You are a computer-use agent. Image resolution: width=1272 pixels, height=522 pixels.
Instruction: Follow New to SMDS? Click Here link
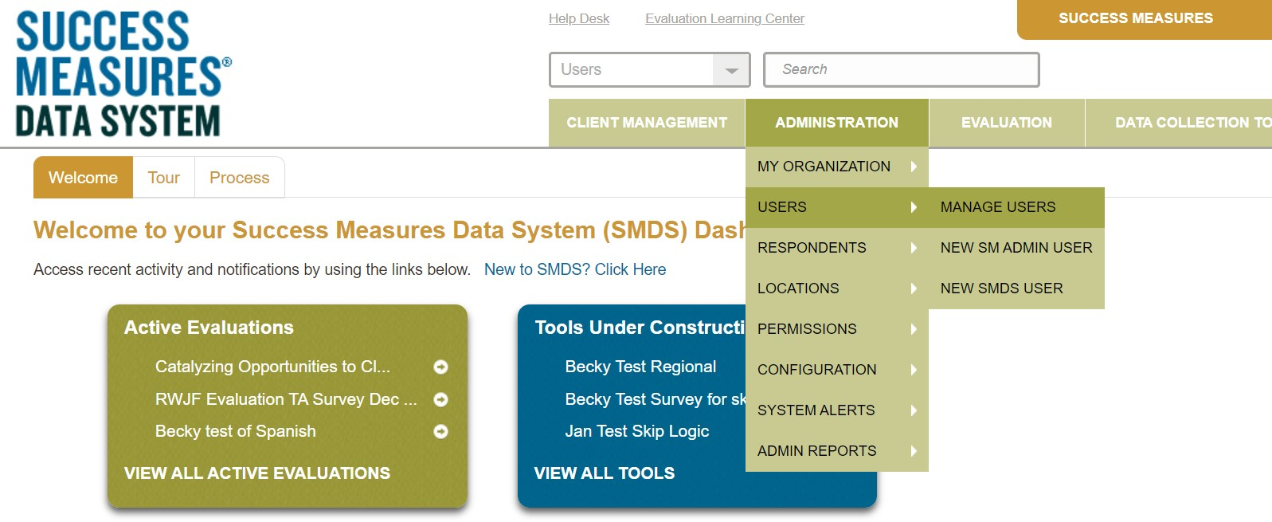coord(575,269)
